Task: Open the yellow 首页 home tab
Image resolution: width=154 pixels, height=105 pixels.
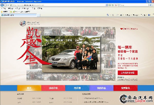Action: click(29, 88)
